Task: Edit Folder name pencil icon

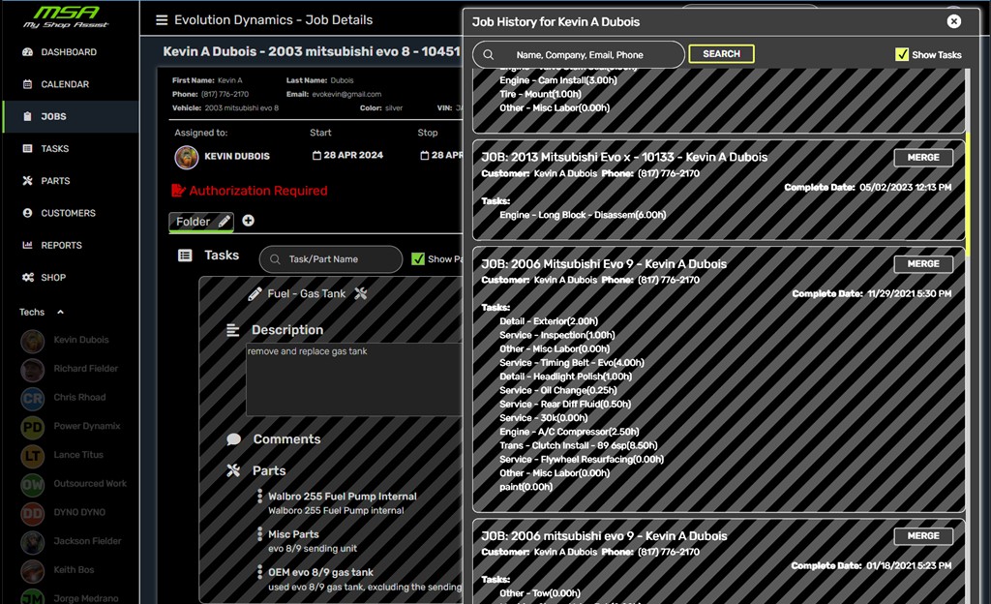Action: [x=224, y=221]
